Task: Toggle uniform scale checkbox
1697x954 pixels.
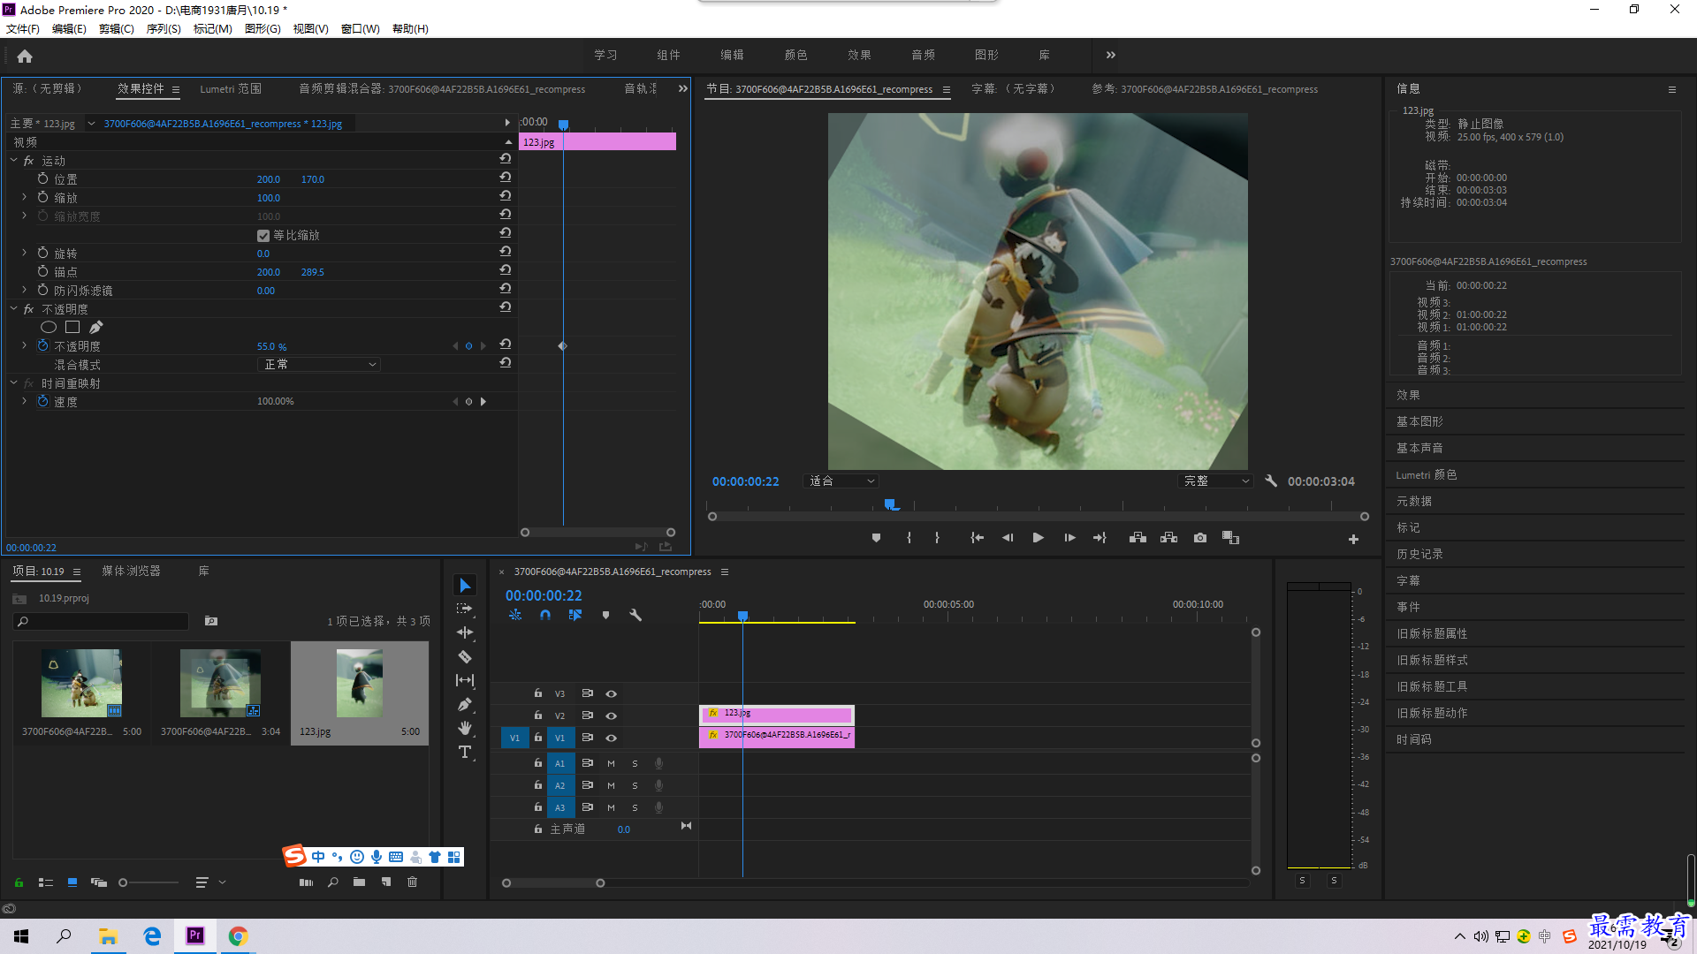Action: pos(263,236)
